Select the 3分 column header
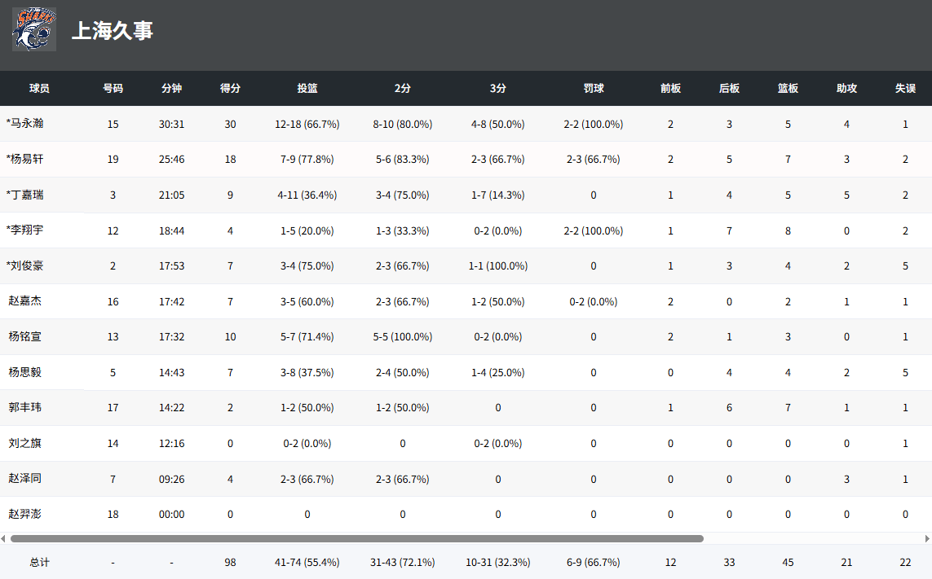This screenshot has height=579, width=932. pos(497,88)
